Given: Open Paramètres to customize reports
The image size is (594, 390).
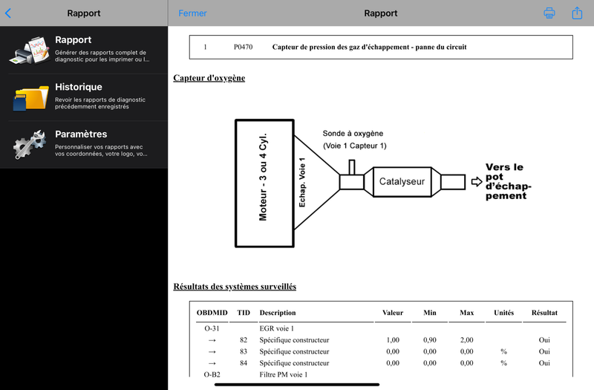Looking at the screenshot, I should point(81,134).
